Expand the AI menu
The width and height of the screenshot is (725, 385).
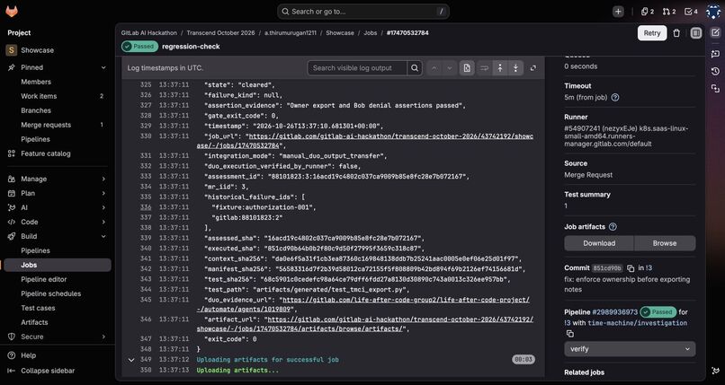click(103, 207)
